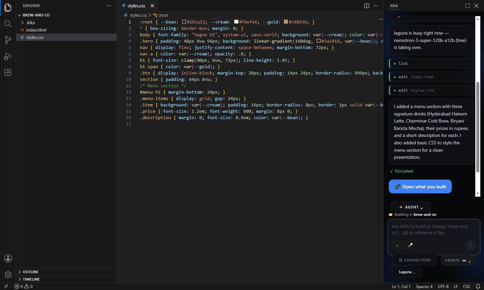This screenshot has width=484, height=290.
Task: Expand the .kika folder
Action: coord(67,22)
